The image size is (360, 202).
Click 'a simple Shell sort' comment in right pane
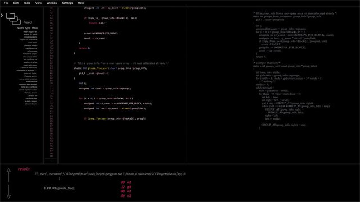point(267,63)
